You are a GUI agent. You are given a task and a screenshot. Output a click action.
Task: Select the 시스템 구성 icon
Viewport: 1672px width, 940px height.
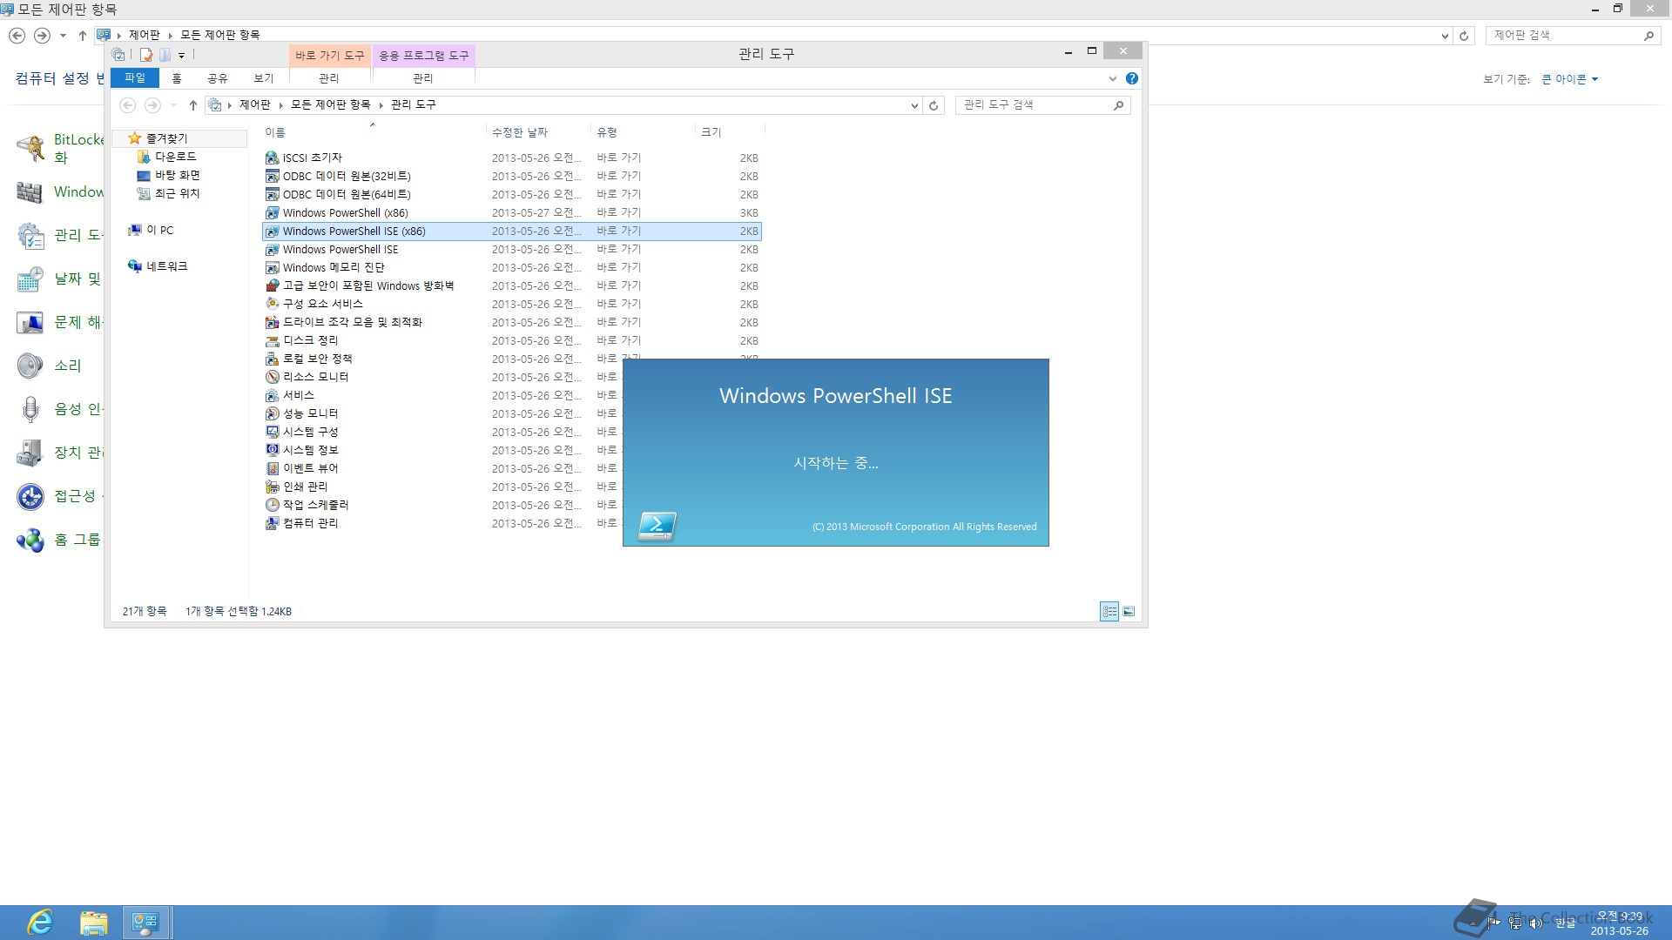point(273,433)
